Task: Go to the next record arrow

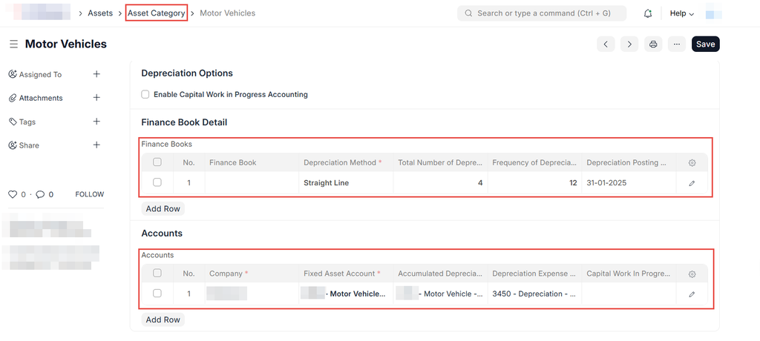Action: (629, 44)
